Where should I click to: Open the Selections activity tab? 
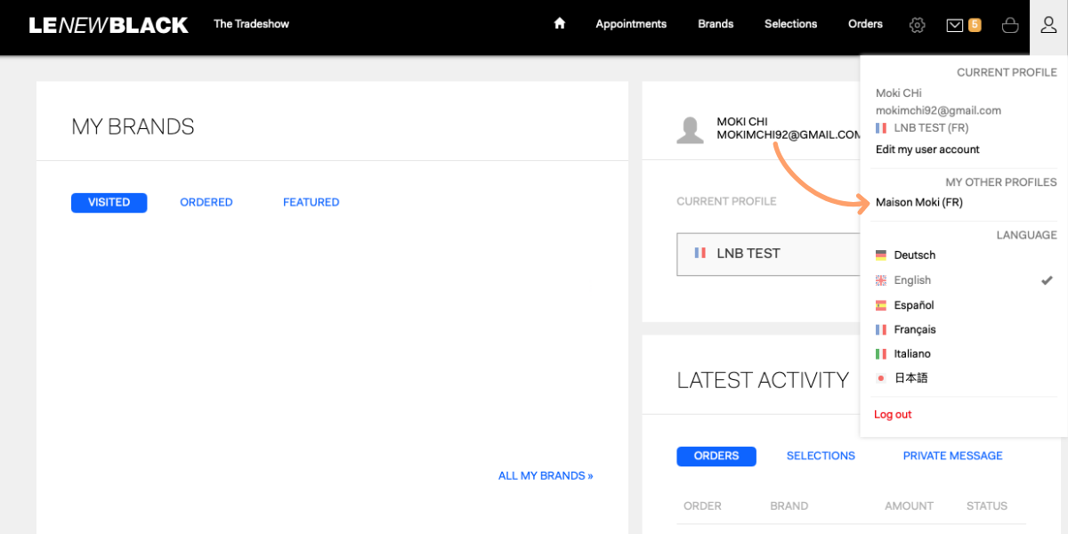click(x=821, y=456)
